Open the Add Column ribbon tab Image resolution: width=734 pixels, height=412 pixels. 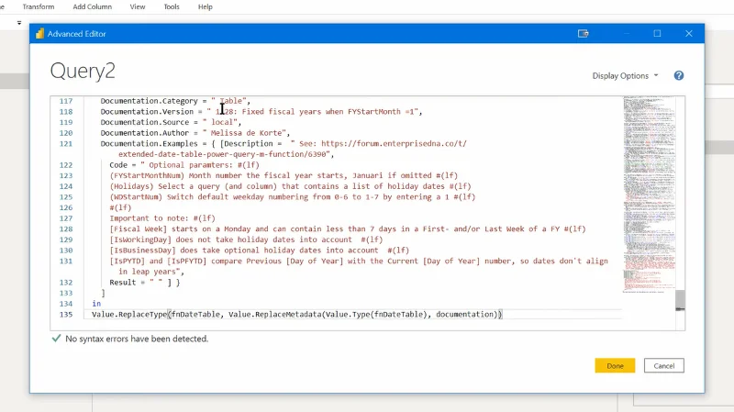(93, 6)
